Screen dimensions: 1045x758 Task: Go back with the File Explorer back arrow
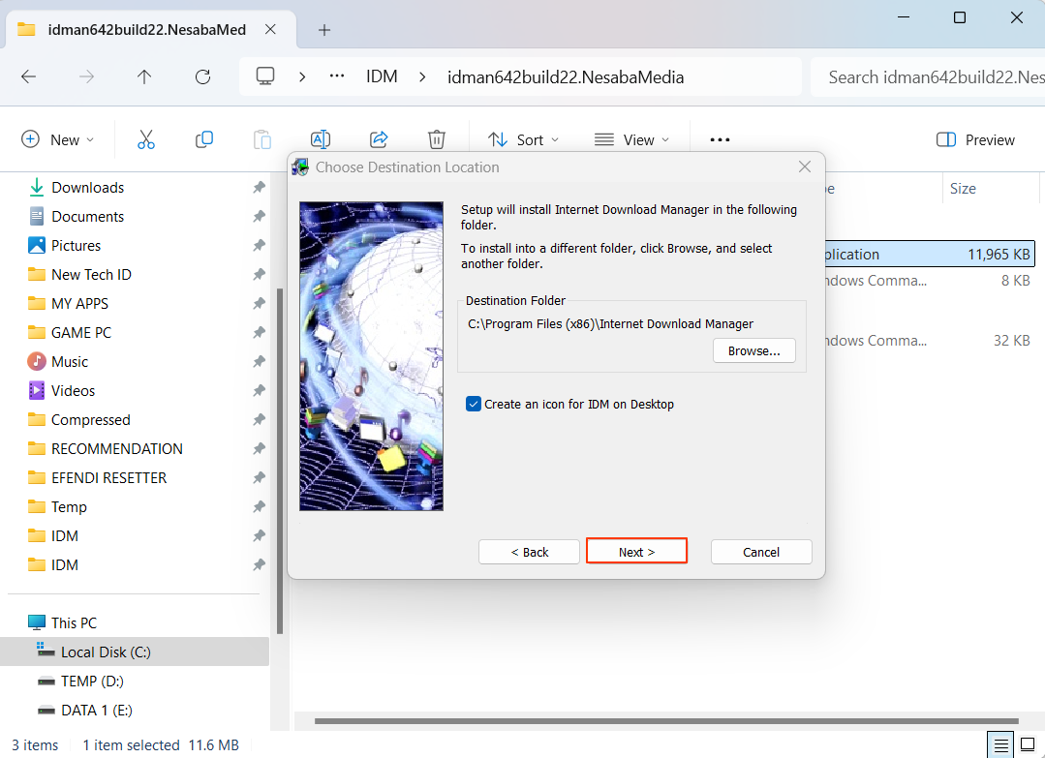pos(29,77)
